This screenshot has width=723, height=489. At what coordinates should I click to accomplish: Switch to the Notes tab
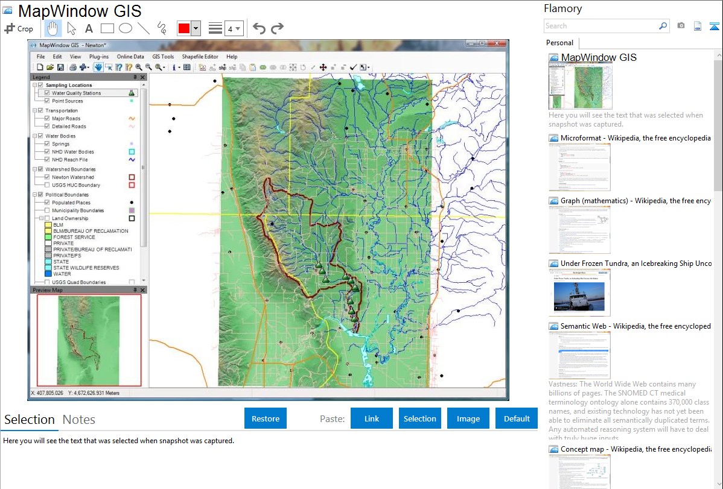(x=78, y=420)
